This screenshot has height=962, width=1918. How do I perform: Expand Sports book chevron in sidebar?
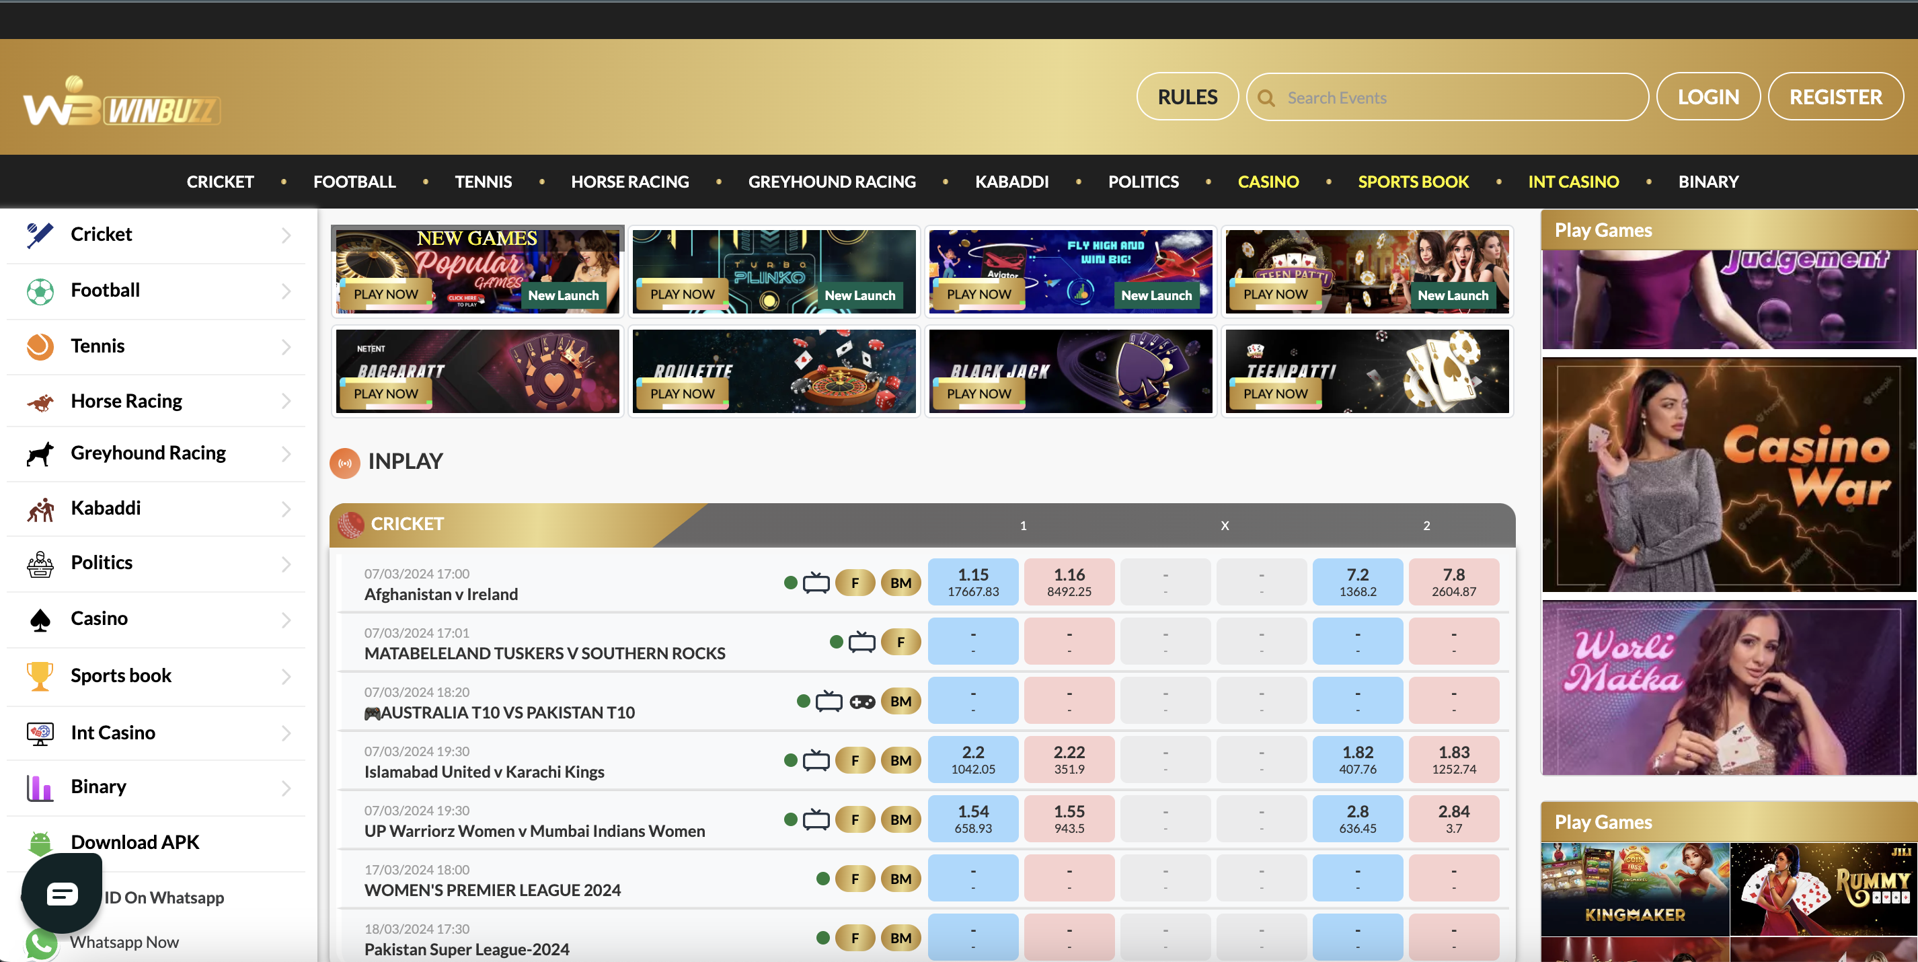click(x=286, y=677)
